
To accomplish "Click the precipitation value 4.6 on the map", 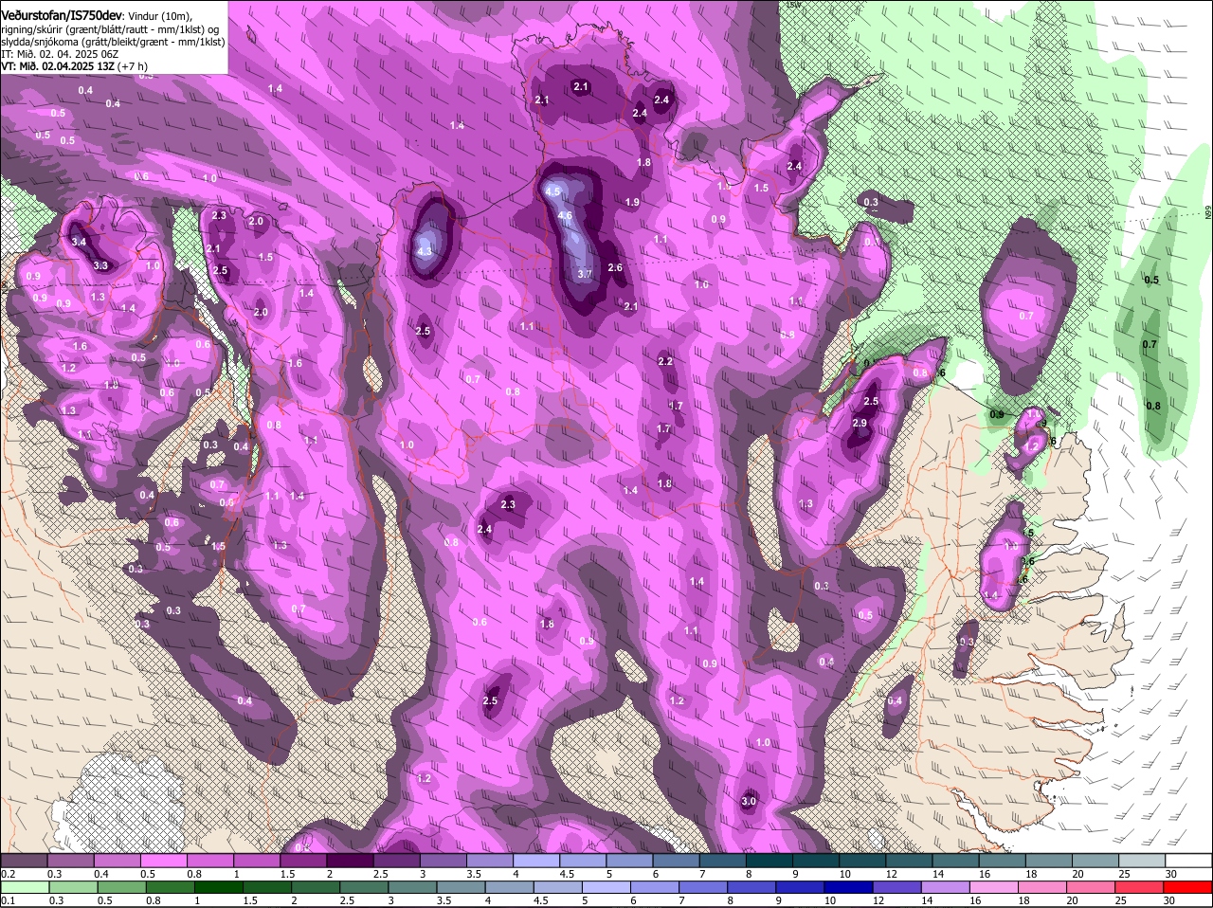I will tap(565, 216).
